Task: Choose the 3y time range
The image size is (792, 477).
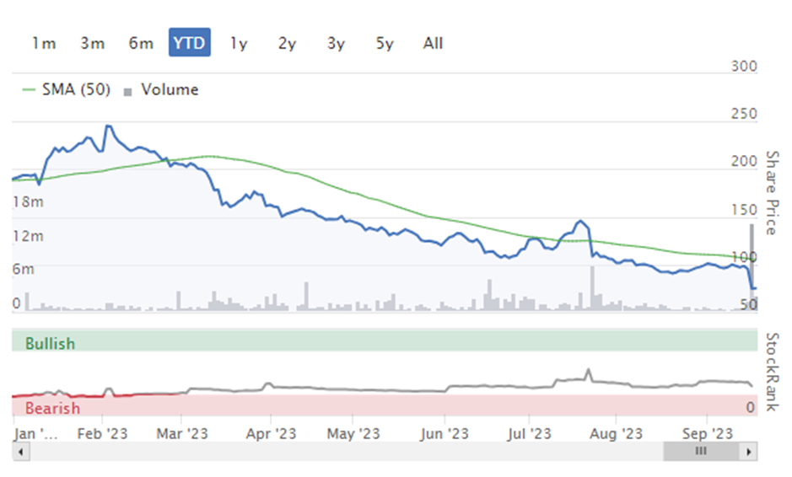Action: [336, 44]
